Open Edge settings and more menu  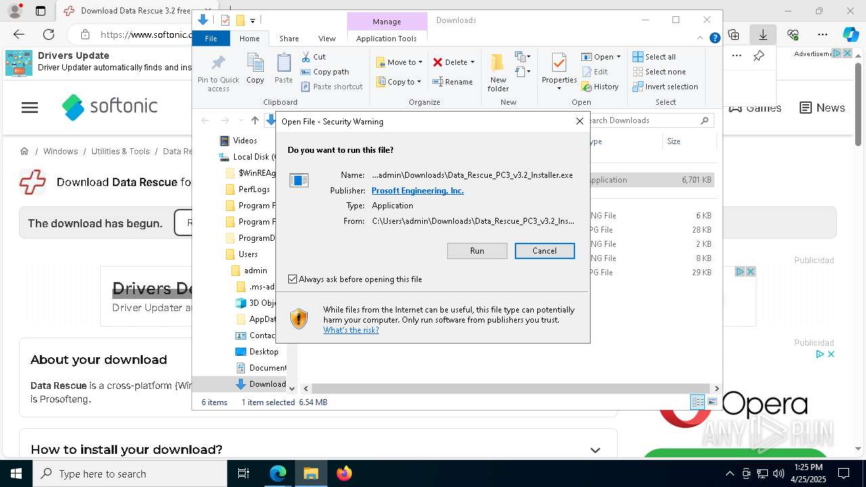[x=822, y=34]
